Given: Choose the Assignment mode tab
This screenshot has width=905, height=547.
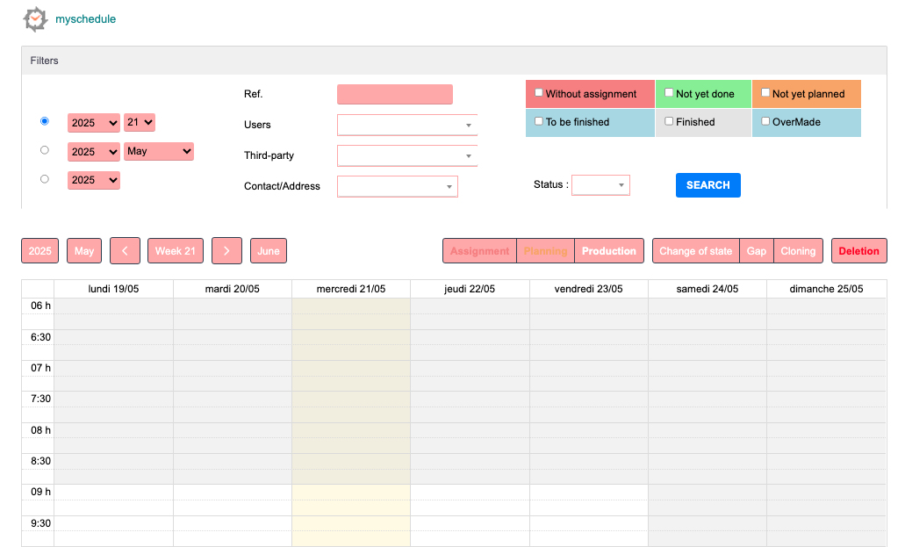Looking at the screenshot, I should click(x=479, y=251).
